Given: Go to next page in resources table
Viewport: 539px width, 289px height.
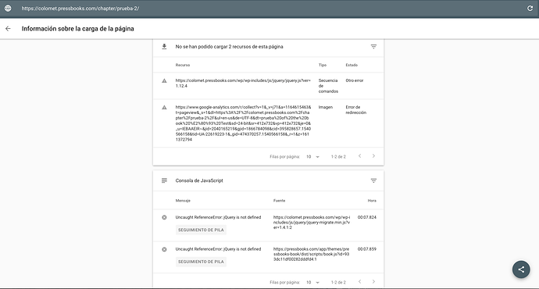Looking at the screenshot, I should (x=373, y=156).
